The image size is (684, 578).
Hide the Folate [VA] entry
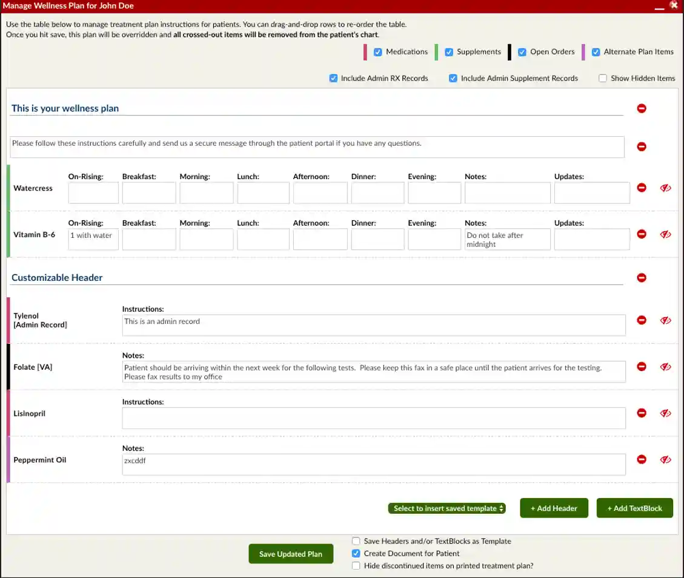pos(665,367)
